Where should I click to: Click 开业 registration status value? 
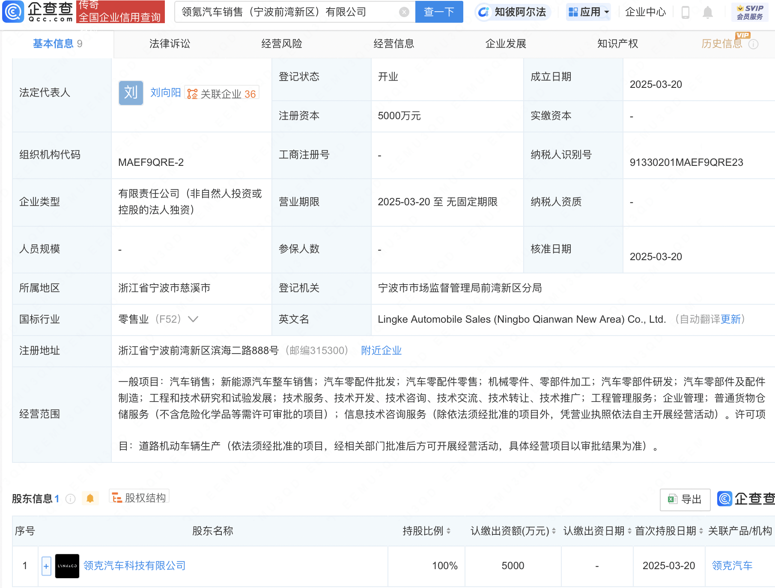pos(388,77)
